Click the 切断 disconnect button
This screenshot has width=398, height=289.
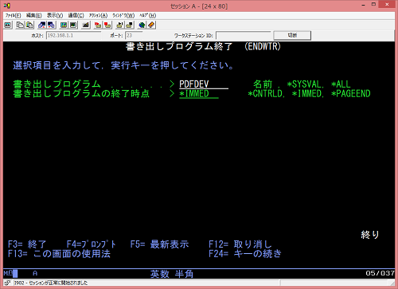pyautogui.click(x=292, y=35)
